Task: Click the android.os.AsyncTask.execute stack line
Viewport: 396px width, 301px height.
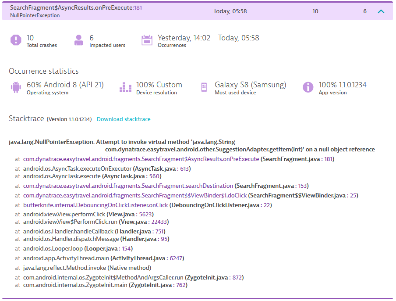Action: coord(88,176)
